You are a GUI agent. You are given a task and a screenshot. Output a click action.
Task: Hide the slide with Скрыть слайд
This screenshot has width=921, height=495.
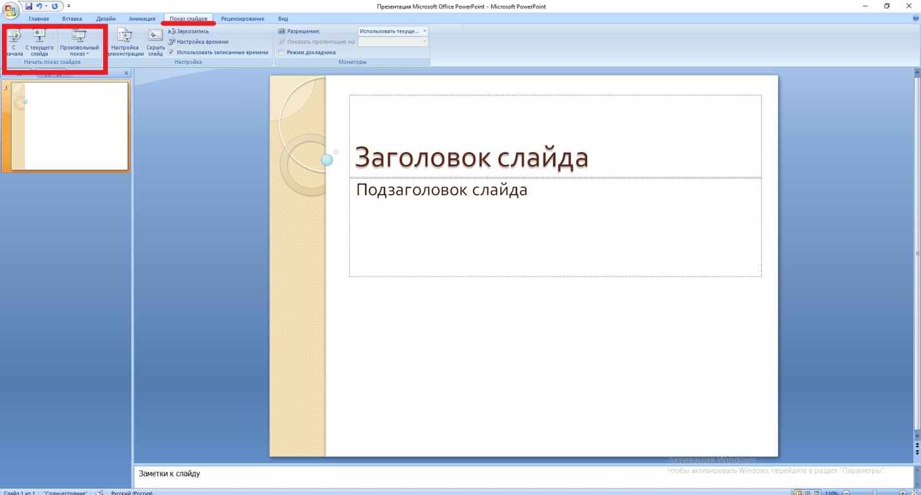point(155,44)
